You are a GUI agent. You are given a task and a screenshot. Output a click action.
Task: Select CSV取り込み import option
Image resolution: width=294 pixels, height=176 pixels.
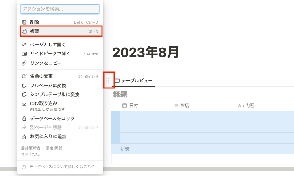pyautogui.click(x=44, y=103)
